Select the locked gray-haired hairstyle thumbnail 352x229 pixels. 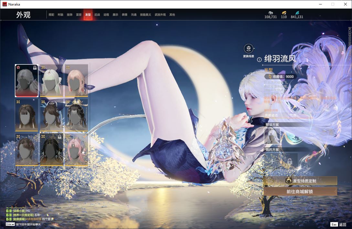[x=27, y=81]
